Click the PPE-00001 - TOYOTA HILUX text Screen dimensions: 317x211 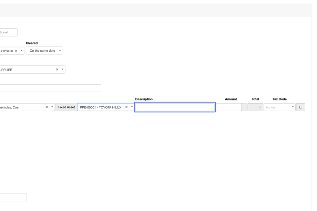pos(101,107)
